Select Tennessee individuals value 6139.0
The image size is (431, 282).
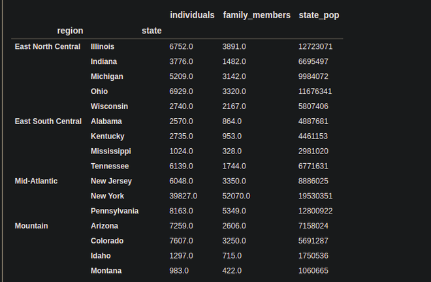click(181, 166)
